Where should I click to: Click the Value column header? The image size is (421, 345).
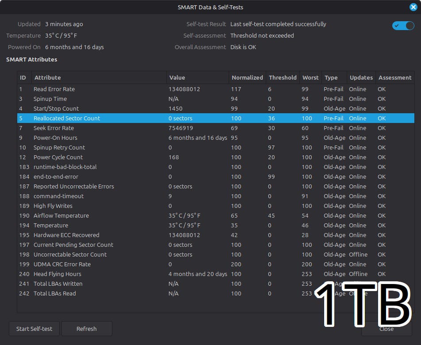pyautogui.click(x=177, y=77)
